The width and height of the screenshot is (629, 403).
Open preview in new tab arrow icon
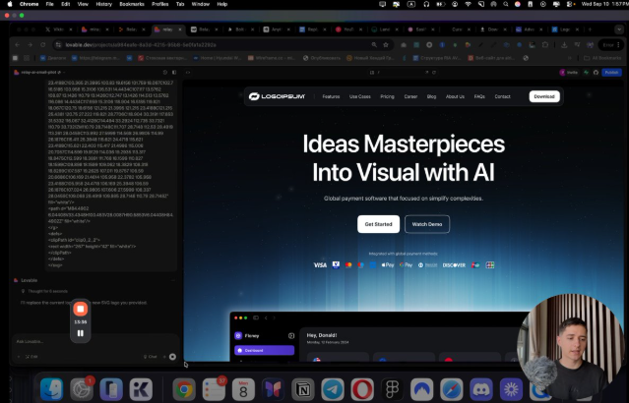(427, 73)
